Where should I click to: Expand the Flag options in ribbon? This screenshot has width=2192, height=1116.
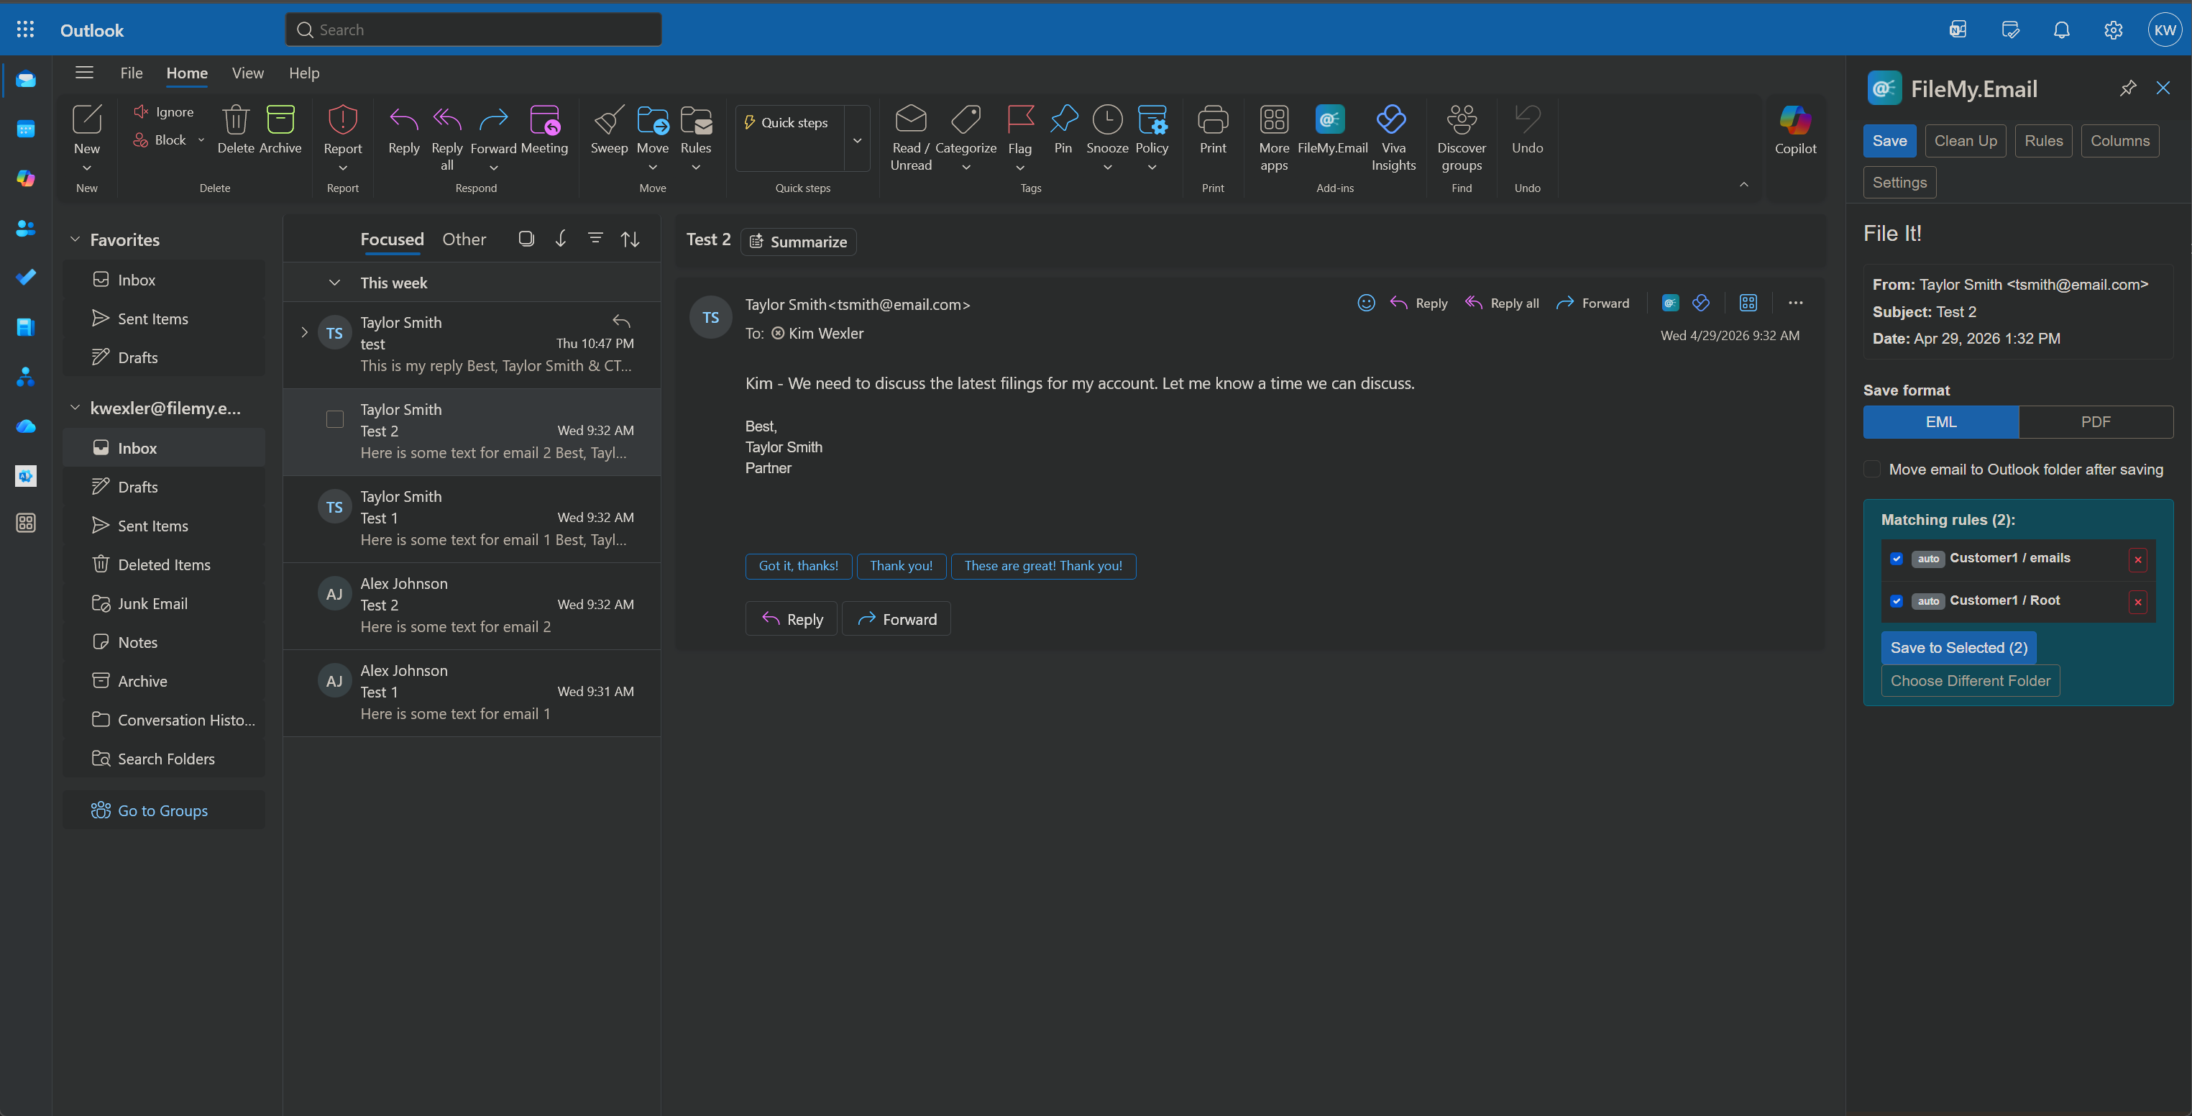pyautogui.click(x=1020, y=168)
